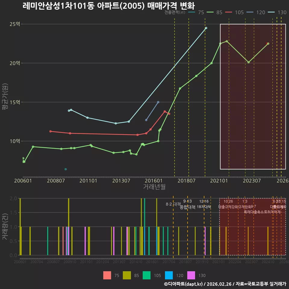Click the olive 85 swatch in bottom legend
This screenshot has height=289, width=289.
coord(127,275)
